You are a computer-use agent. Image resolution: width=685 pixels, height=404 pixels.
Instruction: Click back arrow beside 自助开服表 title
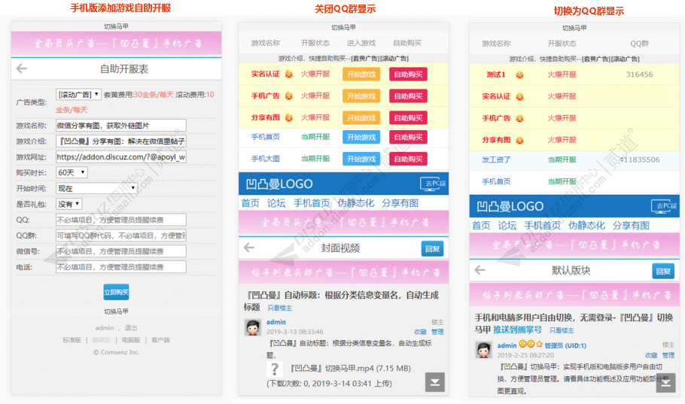[22, 68]
